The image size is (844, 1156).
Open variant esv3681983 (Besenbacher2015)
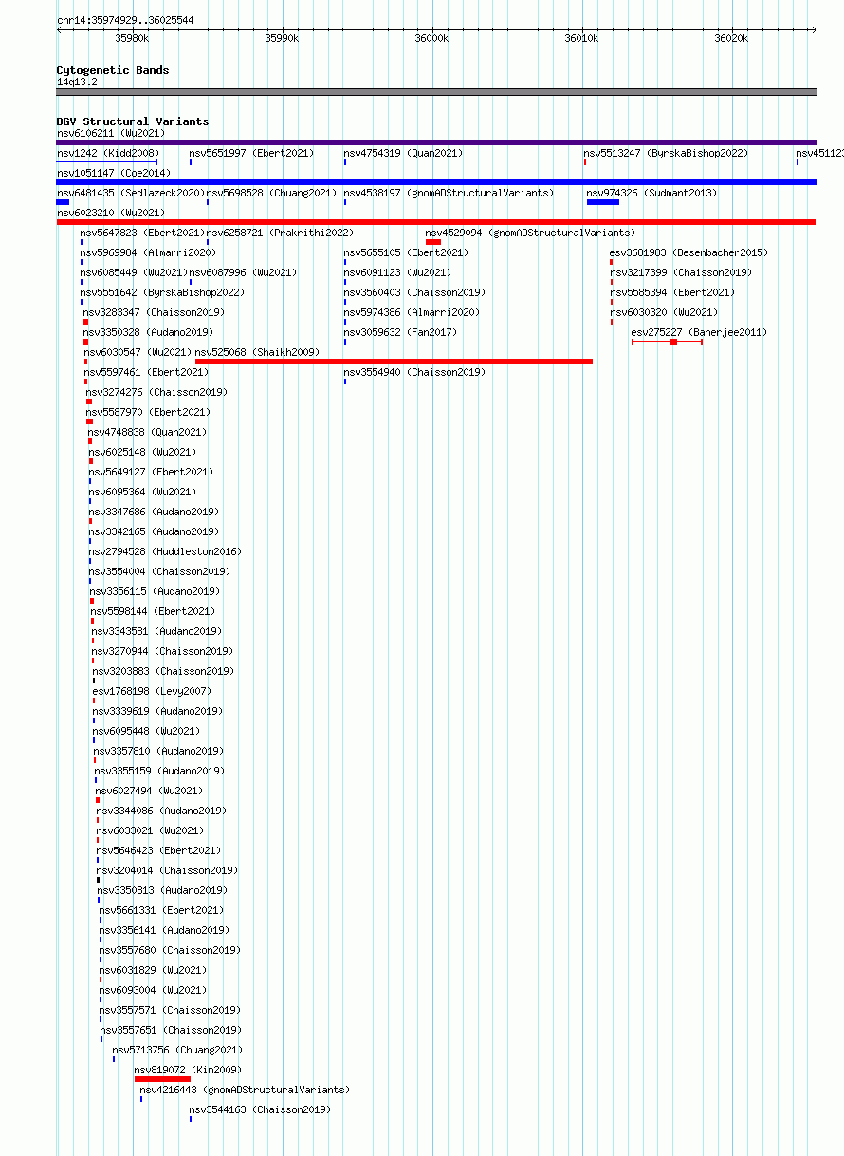[x=688, y=252]
